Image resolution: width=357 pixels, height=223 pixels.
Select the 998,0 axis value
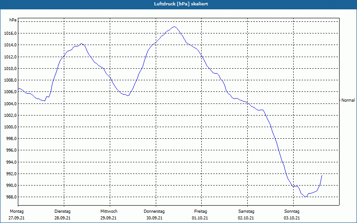coord(12,139)
